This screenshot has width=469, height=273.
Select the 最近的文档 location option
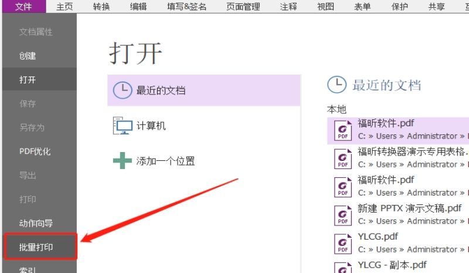[203, 90]
